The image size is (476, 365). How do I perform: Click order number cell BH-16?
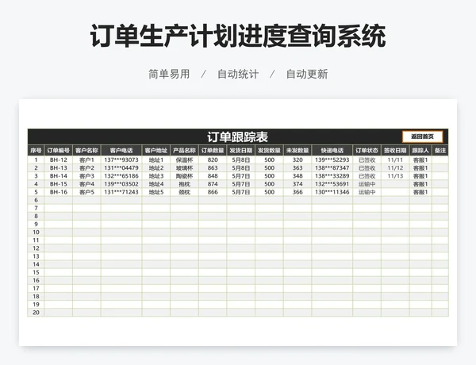tap(58, 192)
